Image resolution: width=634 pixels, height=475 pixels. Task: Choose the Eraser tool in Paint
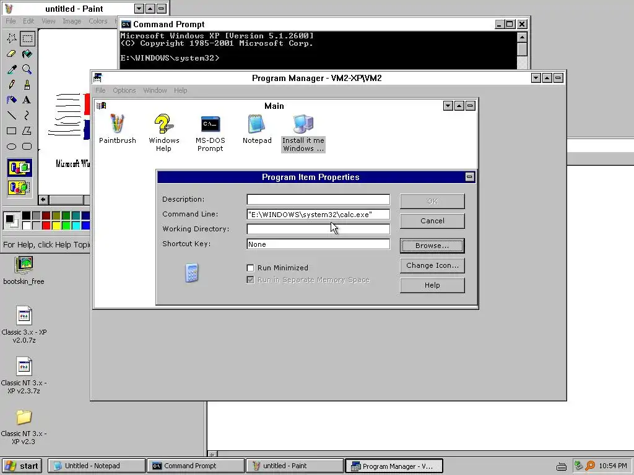click(x=12, y=54)
